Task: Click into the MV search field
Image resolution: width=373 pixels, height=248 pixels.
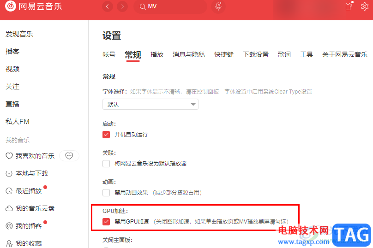Action: tap(170, 6)
